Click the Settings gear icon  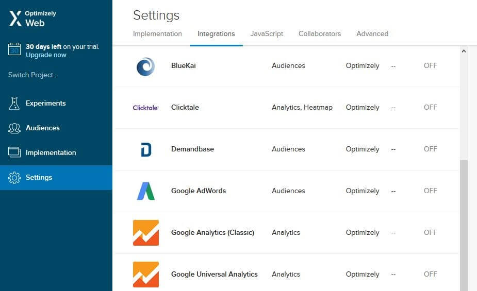[x=14, y=178]
